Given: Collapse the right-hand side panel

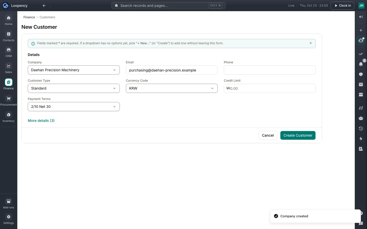Looking at the screenshot, I should tap(361, 17).
